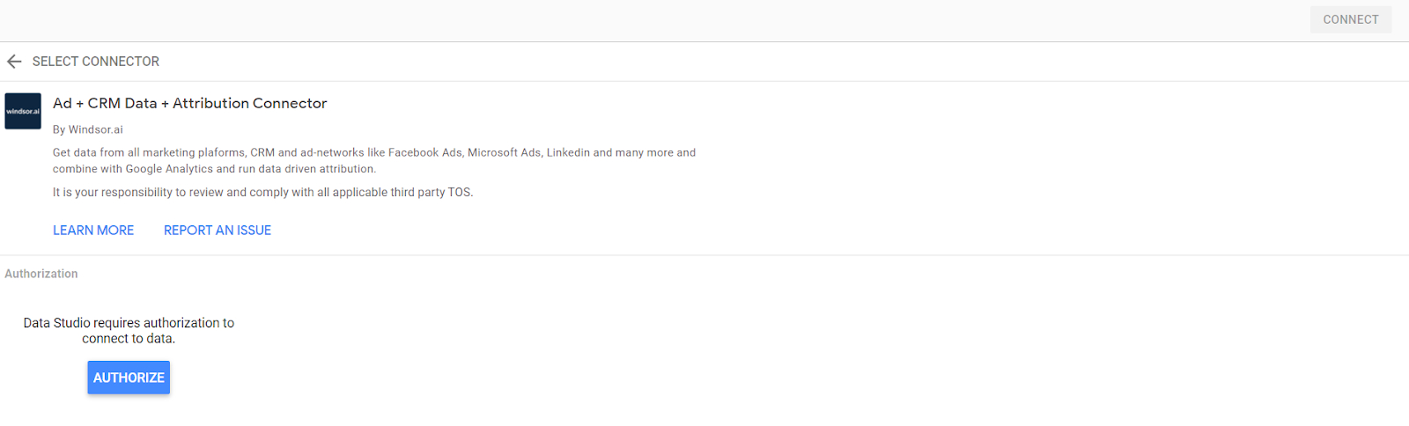1409x426 pixels.
Task: Click the 'Get data from all marketing plaforms' description
Action: click(374, 160)
